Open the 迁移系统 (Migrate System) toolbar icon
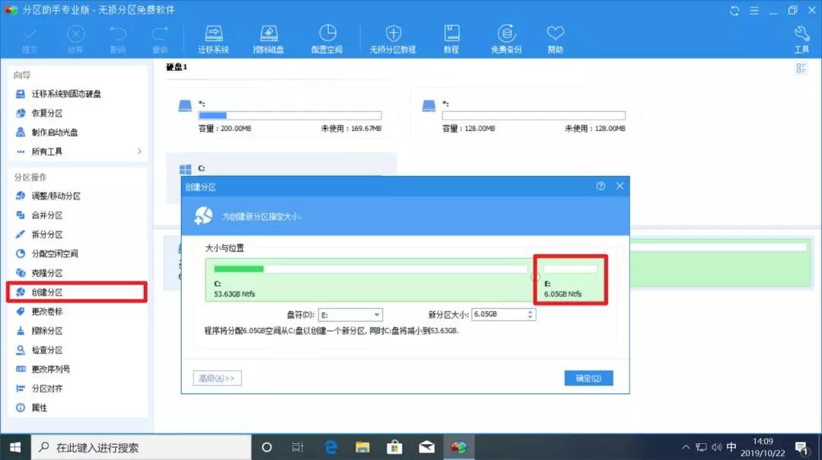 (212, 37)
